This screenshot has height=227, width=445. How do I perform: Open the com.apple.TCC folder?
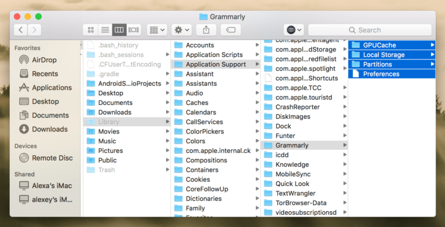coord(304,88)
